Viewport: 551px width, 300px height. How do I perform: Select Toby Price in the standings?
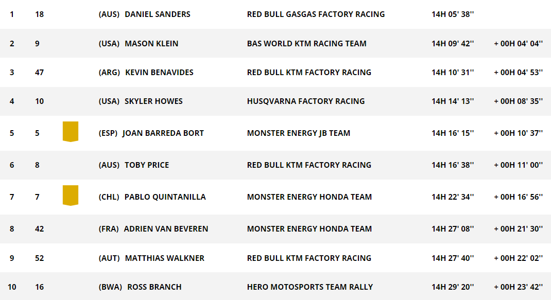[x=147, y=165]
